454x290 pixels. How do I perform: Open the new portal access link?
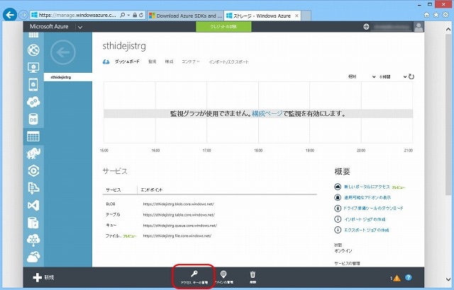367,187
